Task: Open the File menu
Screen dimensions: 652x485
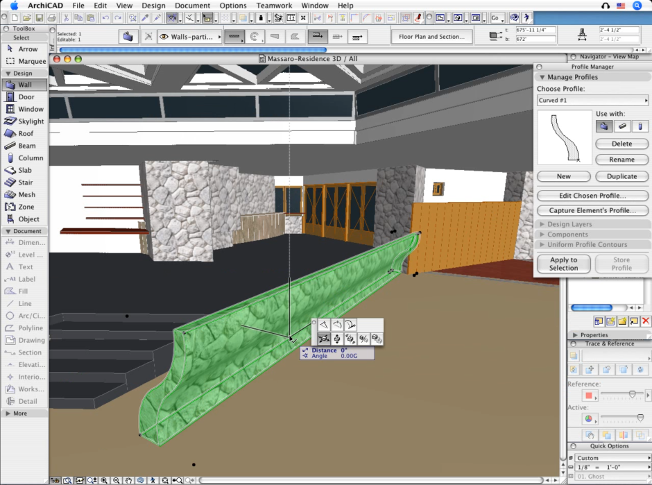Action: click(x=78, y=6)
